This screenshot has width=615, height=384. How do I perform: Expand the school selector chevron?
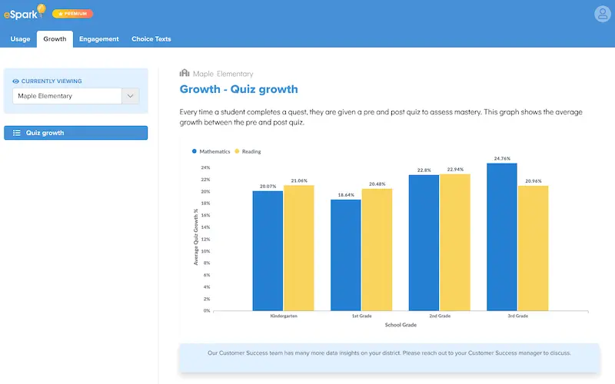click(x=130, y=96)
